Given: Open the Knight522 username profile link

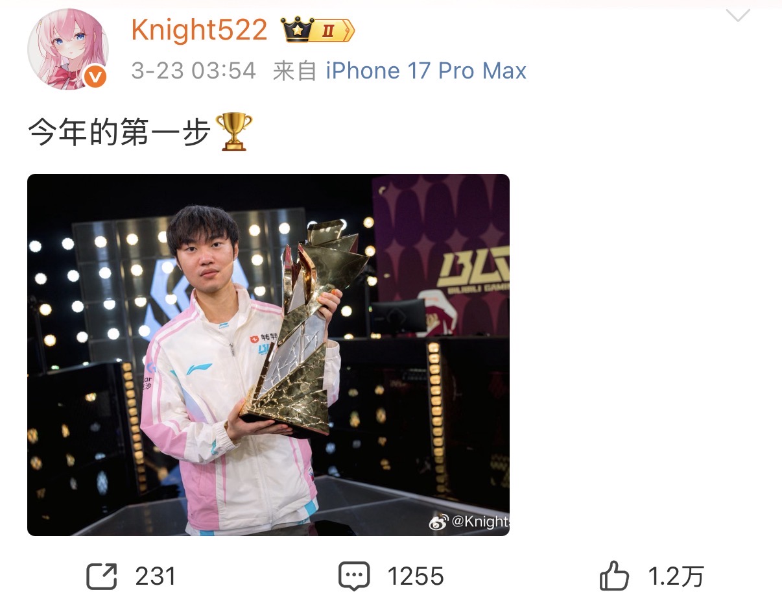Looking at the screenshot, I should point(199,30).
